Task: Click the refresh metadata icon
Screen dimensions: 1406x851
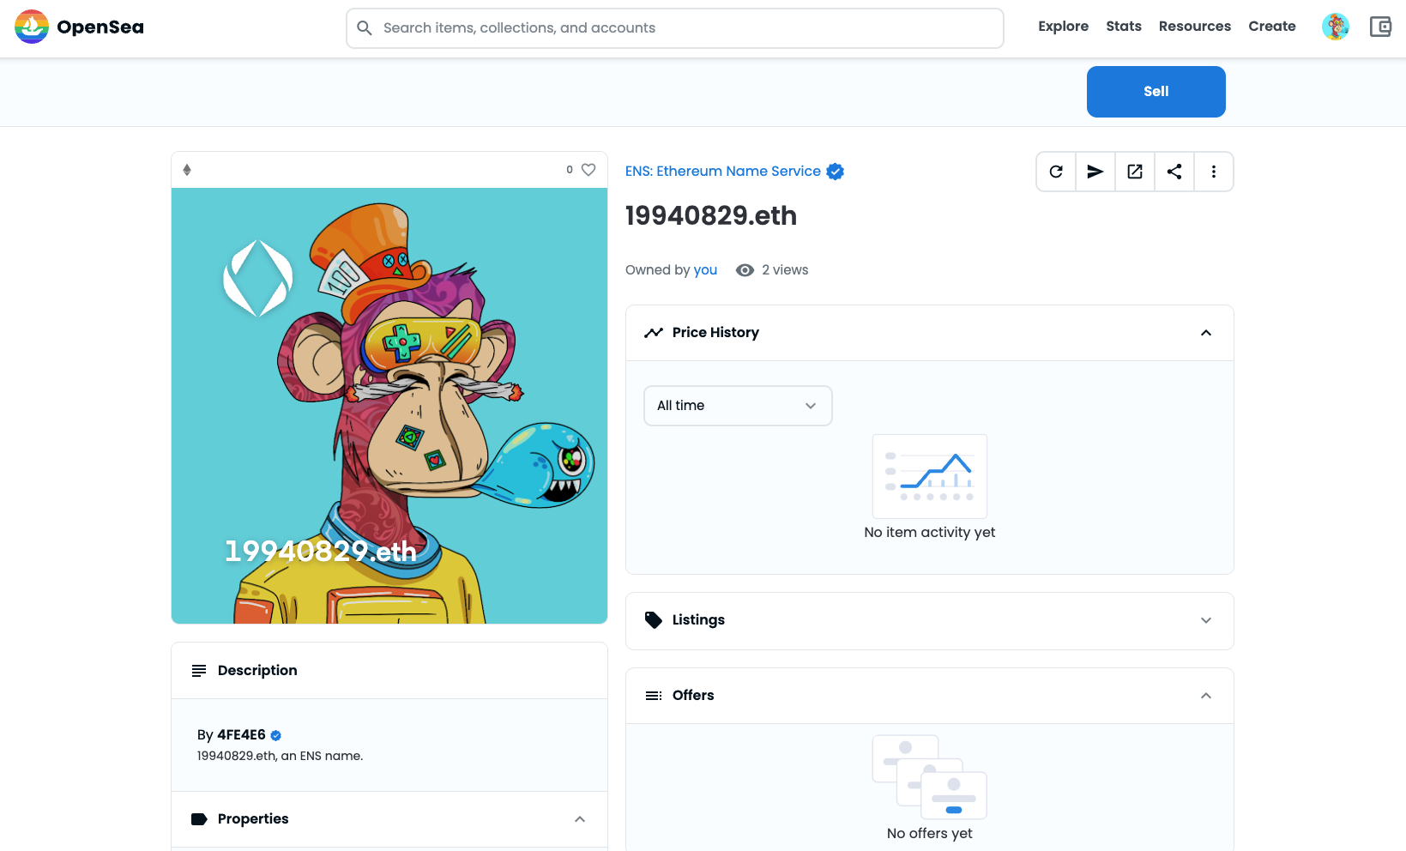Action: [x=1056, y=172]
